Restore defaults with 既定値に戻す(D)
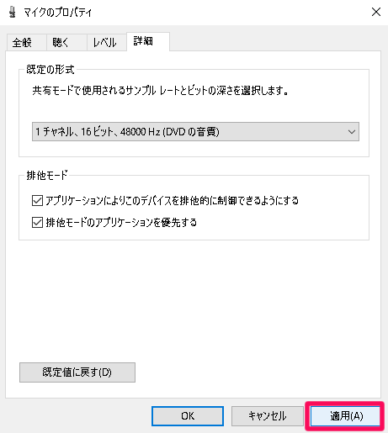The height and width of the screenshot is (433, 388). [77, 372]
